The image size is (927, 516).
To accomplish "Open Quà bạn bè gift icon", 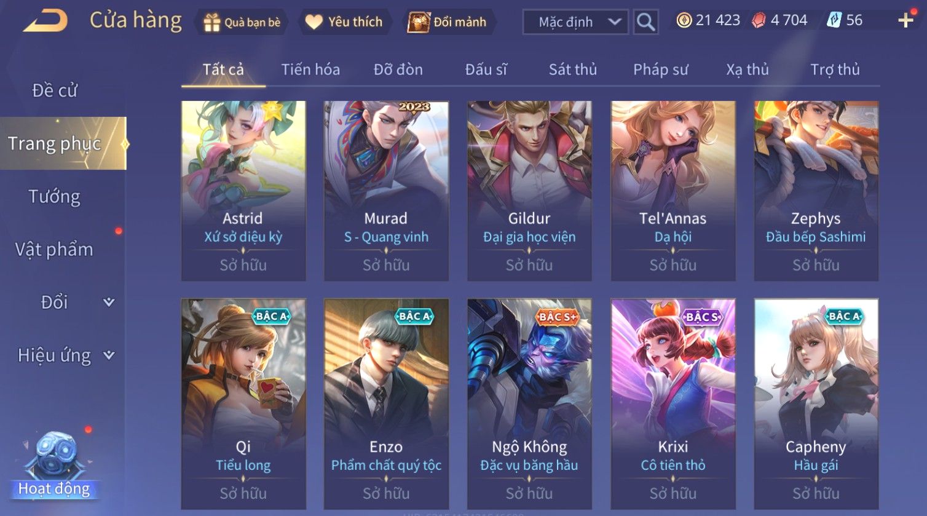I will pyautogui.click(x=211, y=22).
